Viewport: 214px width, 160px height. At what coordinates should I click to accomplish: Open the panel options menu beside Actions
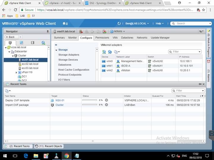201,31
